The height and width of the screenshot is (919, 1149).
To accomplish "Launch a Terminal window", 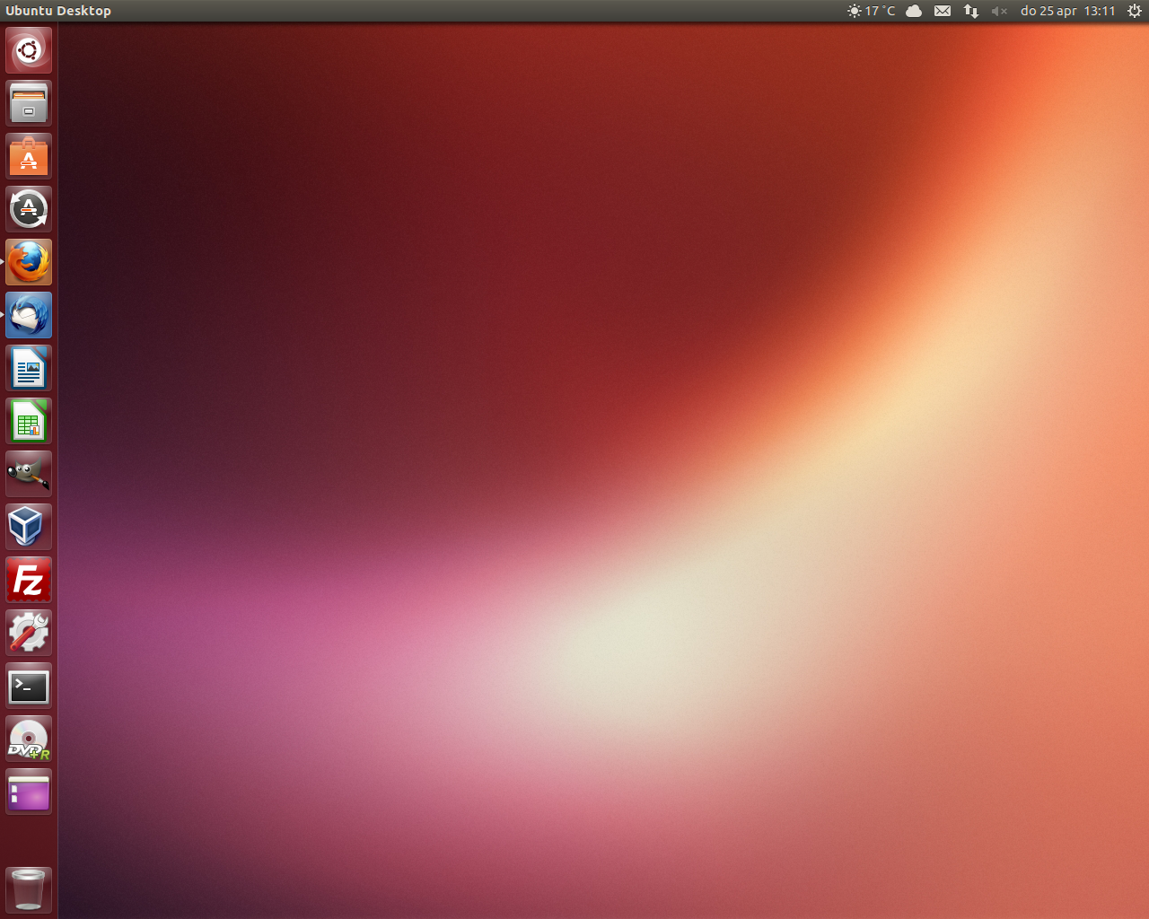I will [x=28, y=685].
